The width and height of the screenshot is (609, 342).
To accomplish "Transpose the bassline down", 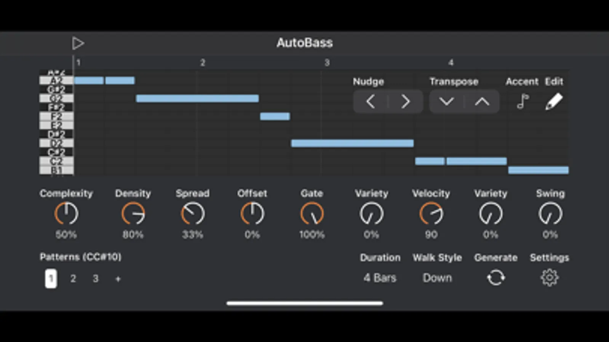I will pyautogui.click(x=446, y=101).
